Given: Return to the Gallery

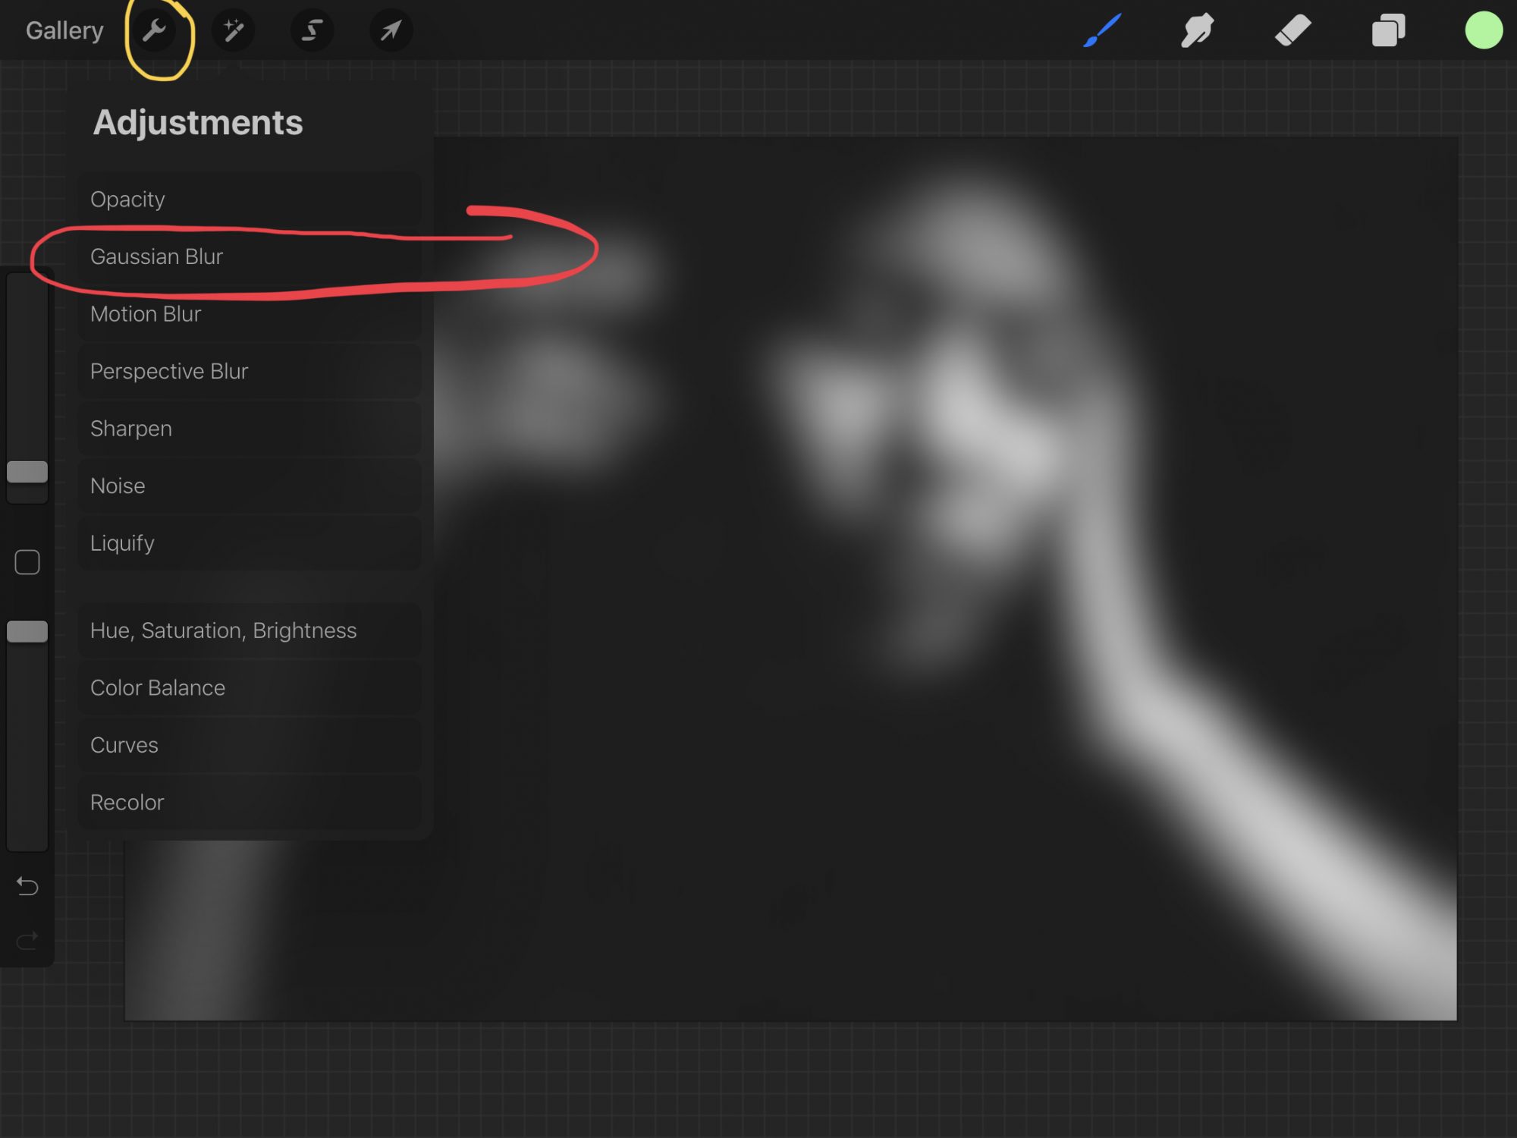Looking at the screenshot, I should (64, 31).
